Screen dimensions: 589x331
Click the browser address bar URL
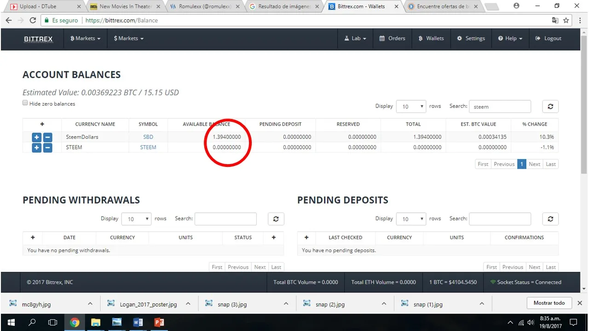pos(121,20)
